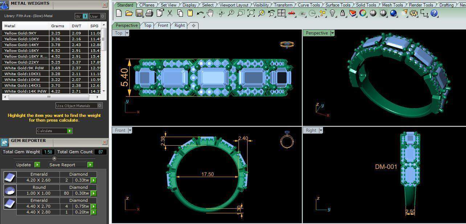
Task: Click the blue Help question icon
Action: coord(434,13)
